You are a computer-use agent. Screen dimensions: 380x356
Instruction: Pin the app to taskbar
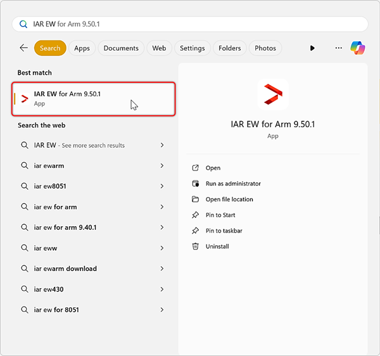pos(225,231)
